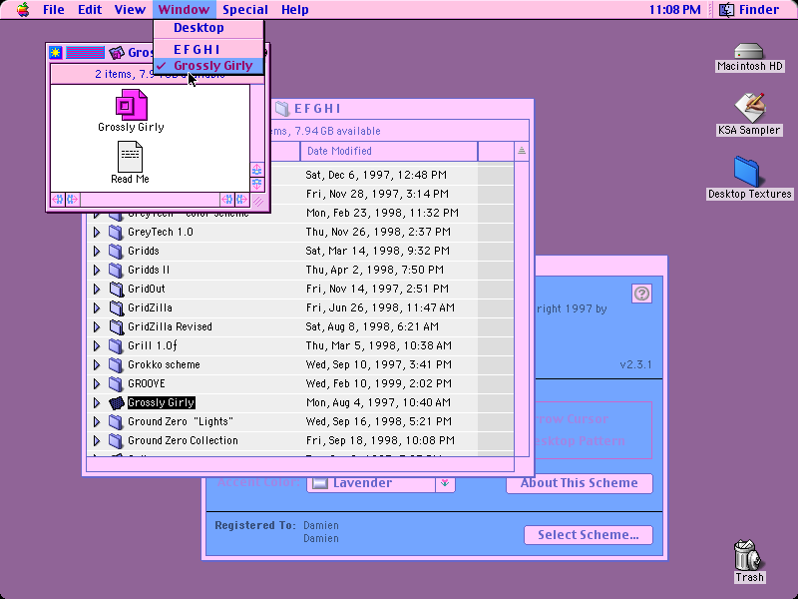Open the Help menu
Image resolution: width=798 pixels, height=599 pixels.
(294, 9)
